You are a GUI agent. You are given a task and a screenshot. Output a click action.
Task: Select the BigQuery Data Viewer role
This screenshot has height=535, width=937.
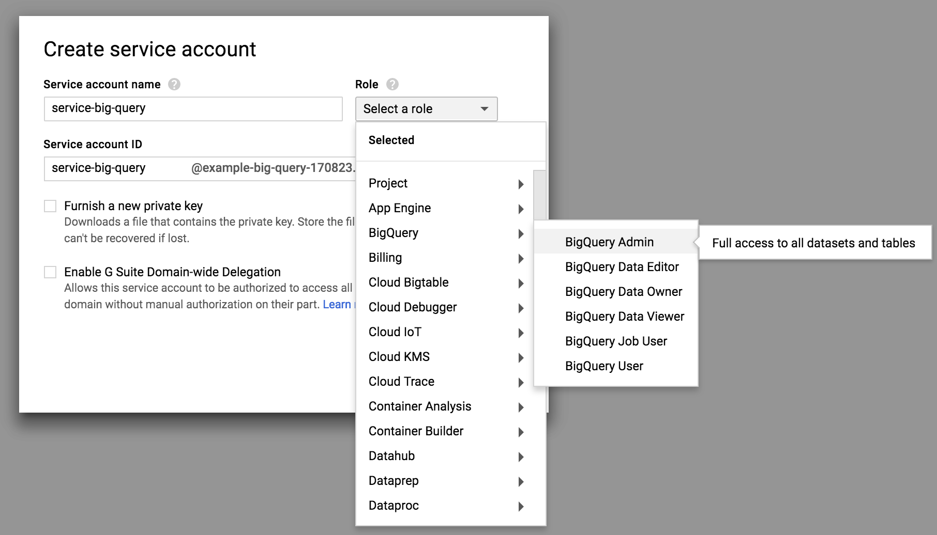click(x=616, y=316)
